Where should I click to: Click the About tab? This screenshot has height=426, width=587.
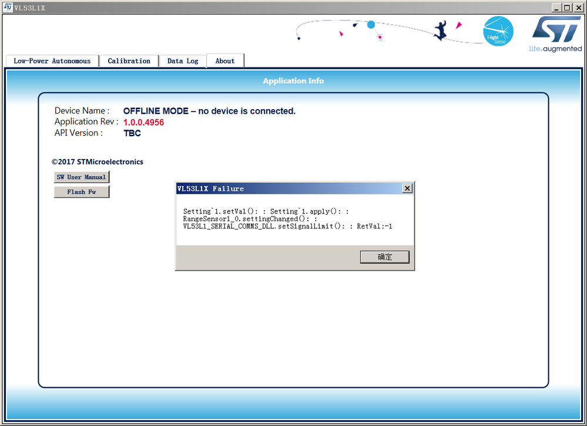(x=225, y=61)
